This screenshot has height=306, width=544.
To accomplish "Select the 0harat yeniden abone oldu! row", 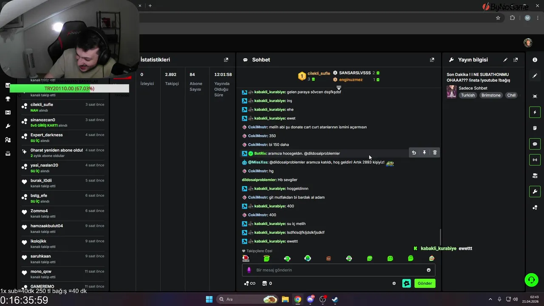I will coord(63,153).
